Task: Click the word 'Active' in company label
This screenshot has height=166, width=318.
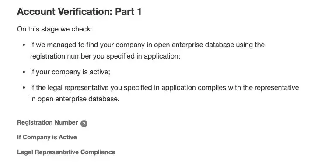Action: [68, 137]
